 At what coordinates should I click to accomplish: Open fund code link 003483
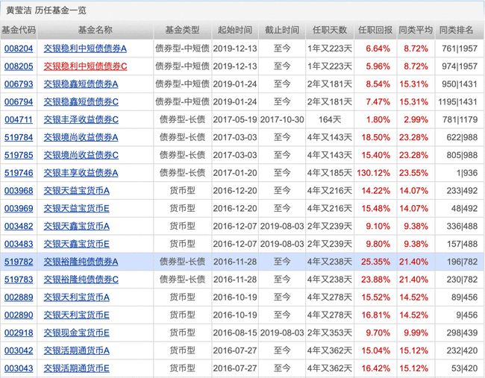tap(19, 244)
